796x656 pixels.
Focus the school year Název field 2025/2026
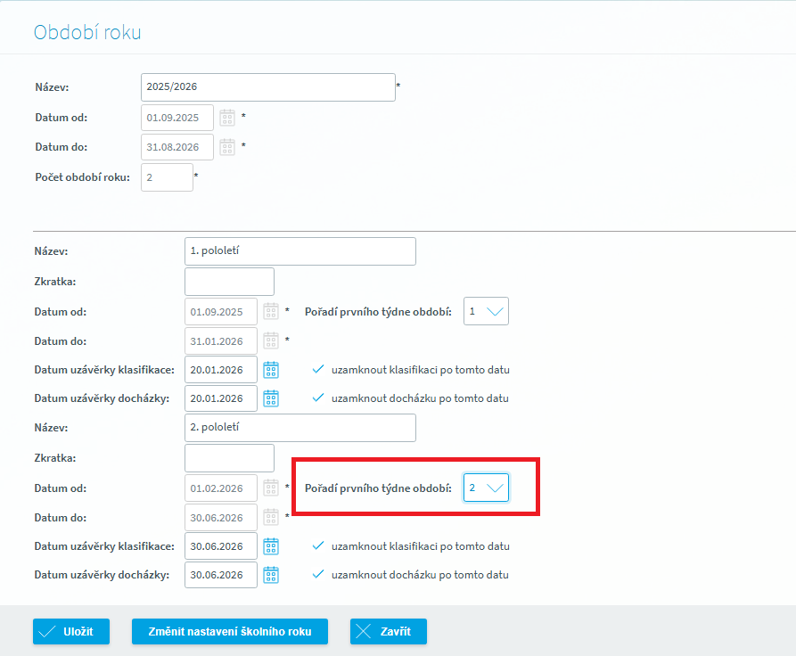[x=267, y=87]
